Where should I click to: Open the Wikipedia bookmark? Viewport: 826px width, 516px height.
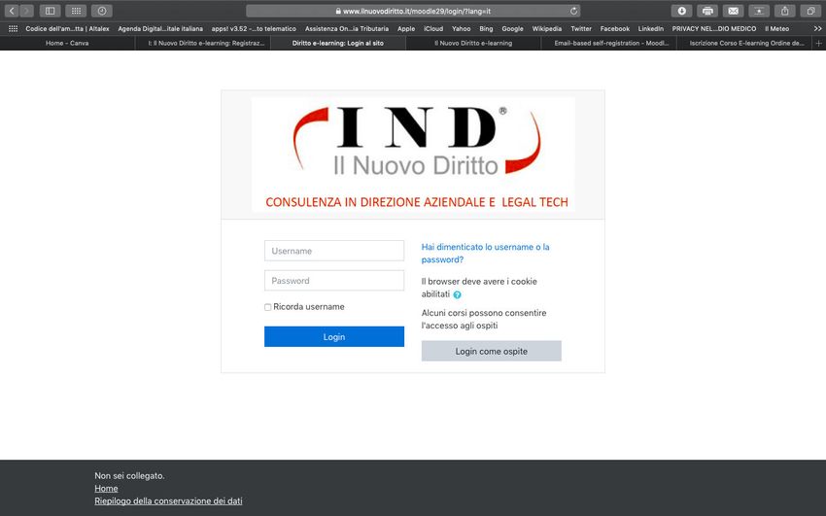[x=547, y=29]
